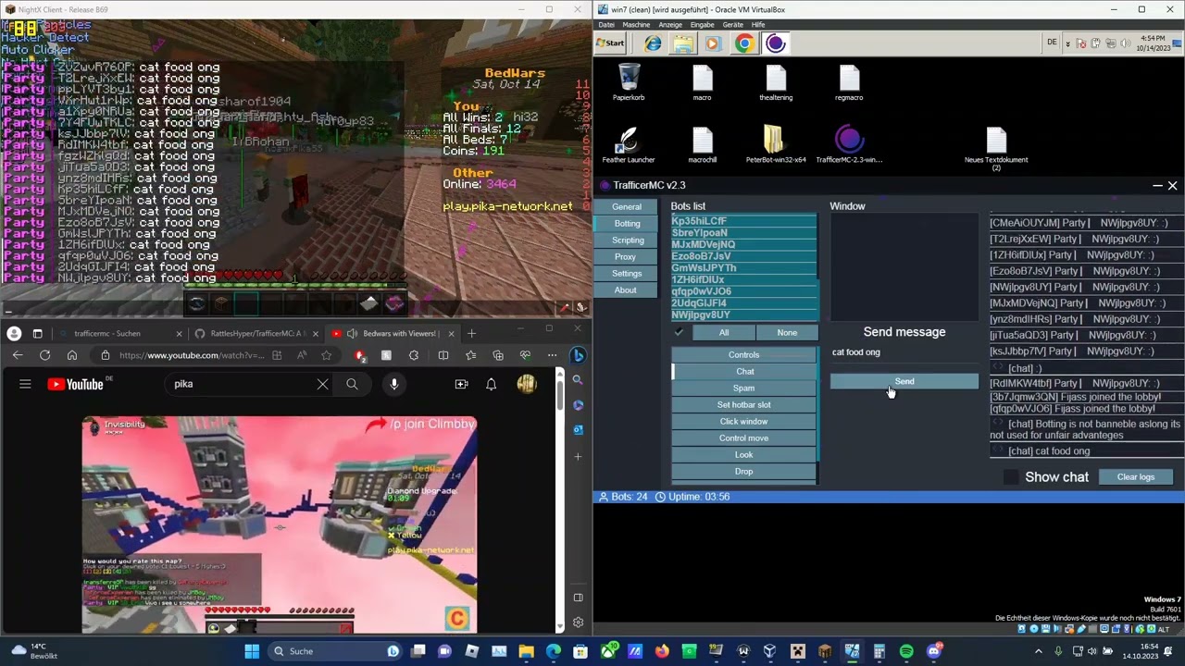Select the regmacro file on desktop
Viewport: 1185px width, 666px height.
click(x=849, y=82)
